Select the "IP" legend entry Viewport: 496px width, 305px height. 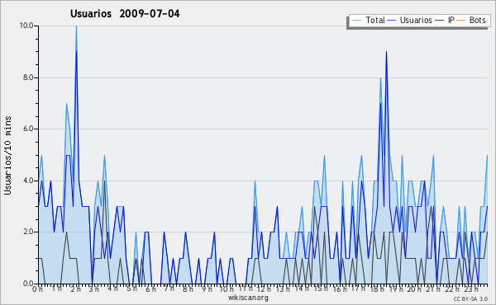(x=451, y=20)
